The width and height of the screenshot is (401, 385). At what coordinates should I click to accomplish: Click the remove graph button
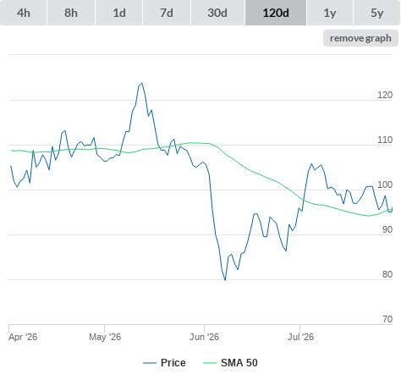[360, 38]
